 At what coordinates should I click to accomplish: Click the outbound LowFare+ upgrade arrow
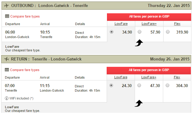(x=139, y=43)
